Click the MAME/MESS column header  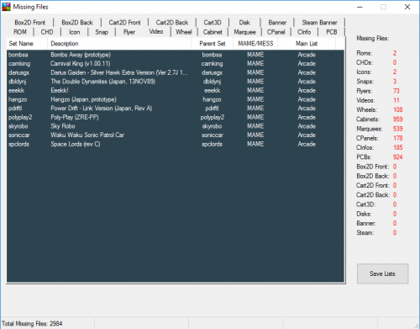pyautogui.click(x=255, y=44)
